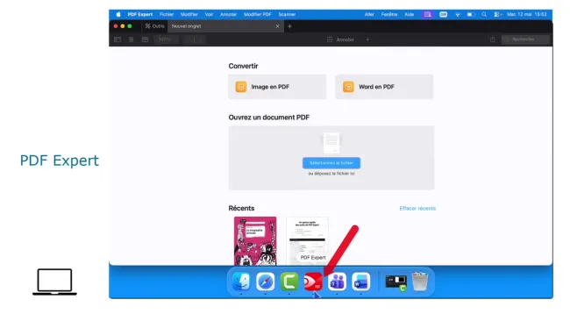Screen dimensions: 570x321
Task: Click the Rechercher search field
Action: (525, 39)
